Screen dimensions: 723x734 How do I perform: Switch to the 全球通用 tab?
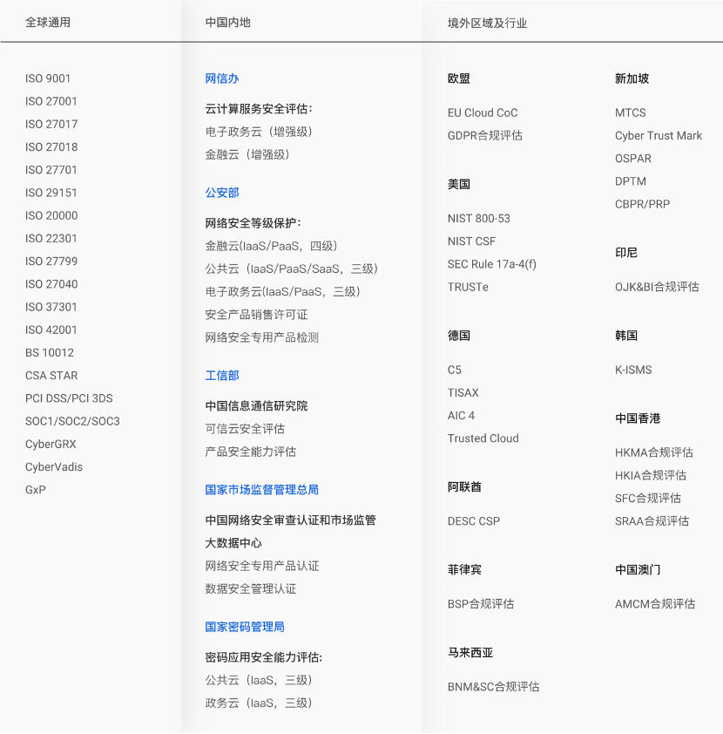[x=48, y=23]
